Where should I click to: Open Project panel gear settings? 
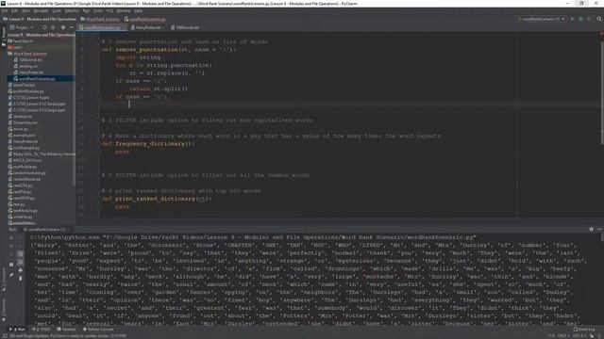(63, 27)
